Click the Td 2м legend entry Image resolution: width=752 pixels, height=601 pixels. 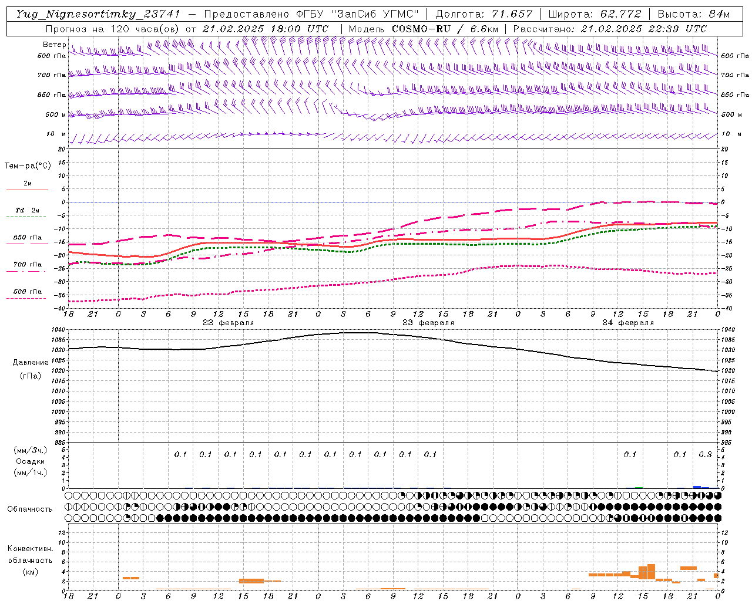pos(28,210)
